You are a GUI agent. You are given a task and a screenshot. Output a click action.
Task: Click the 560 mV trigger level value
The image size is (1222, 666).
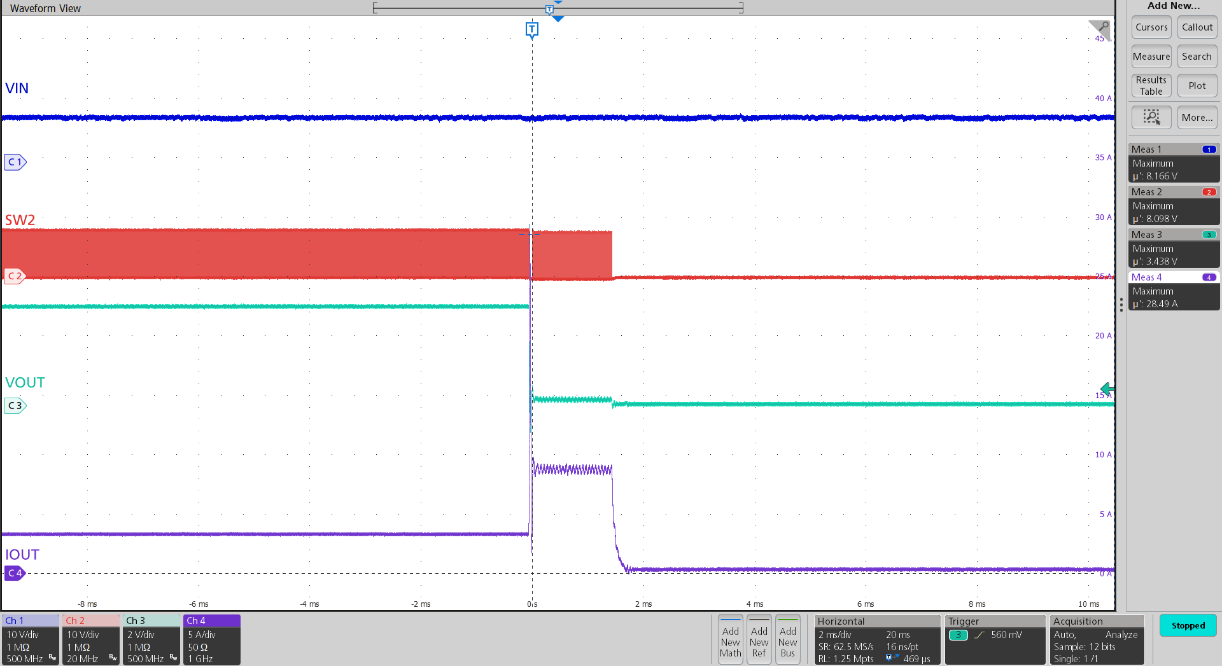click(x=1006, y=635)
